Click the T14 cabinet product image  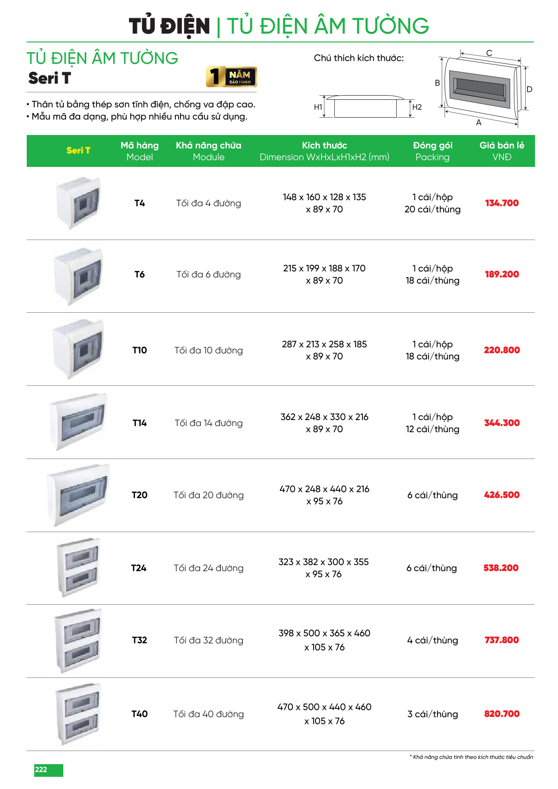(78, 422)
